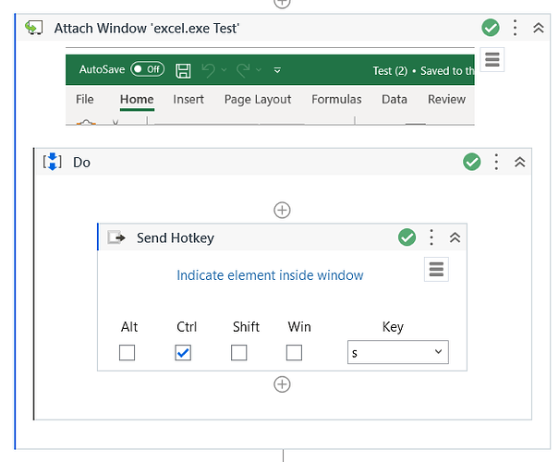The width and height of the screenshot is (559, 462).
Task: Switch to the Insert ribbon tab
Action: [188, 99]
